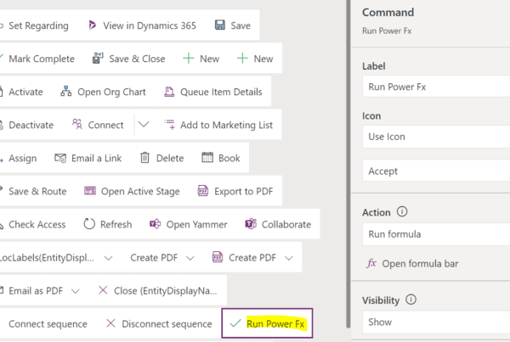
Task: Expand the Email as PDF dropdown arrow
Action: (75, 291)
